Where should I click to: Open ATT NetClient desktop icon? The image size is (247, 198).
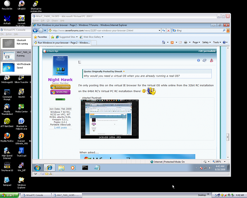[x=7, y=123]
